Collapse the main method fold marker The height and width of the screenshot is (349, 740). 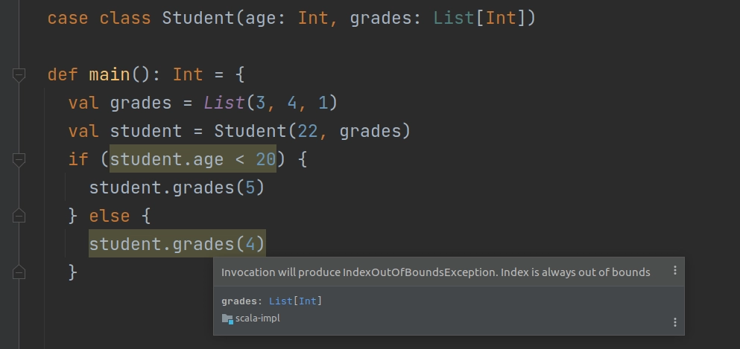19,74
